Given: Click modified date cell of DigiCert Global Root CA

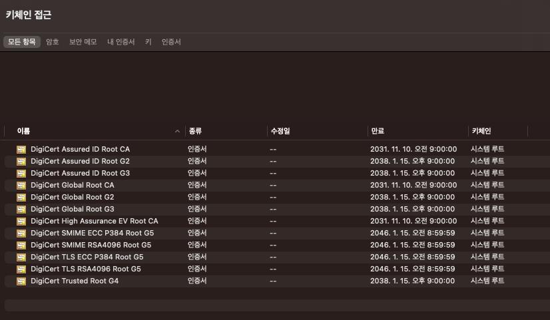Looking at the screenshot, I should click(273, 186).
